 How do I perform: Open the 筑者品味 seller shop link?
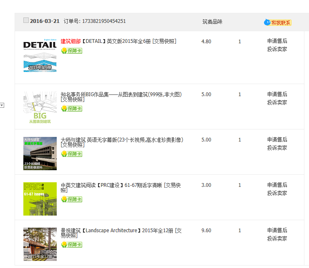coord(212,22)
